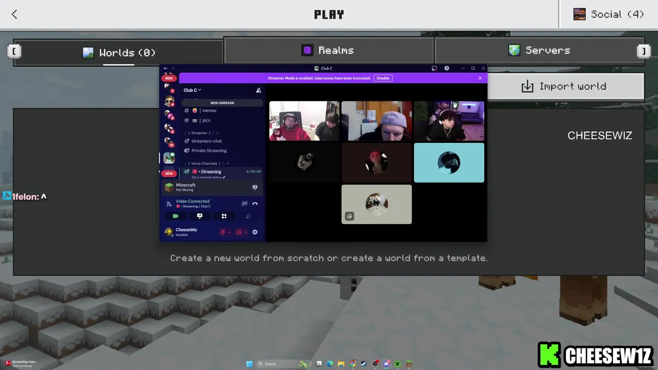Open activities button in voice panel
Viewport: 658px width, 370px height.
point(224,216)
